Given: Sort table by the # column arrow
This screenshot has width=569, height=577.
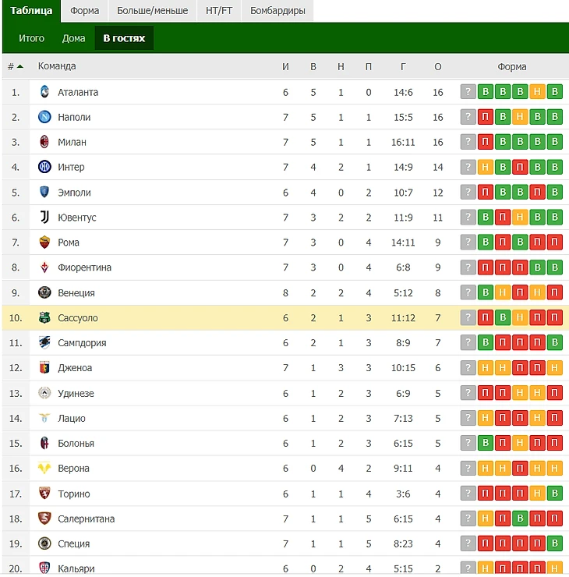Looking at the screenshot, I should click(x=19, y=66).
